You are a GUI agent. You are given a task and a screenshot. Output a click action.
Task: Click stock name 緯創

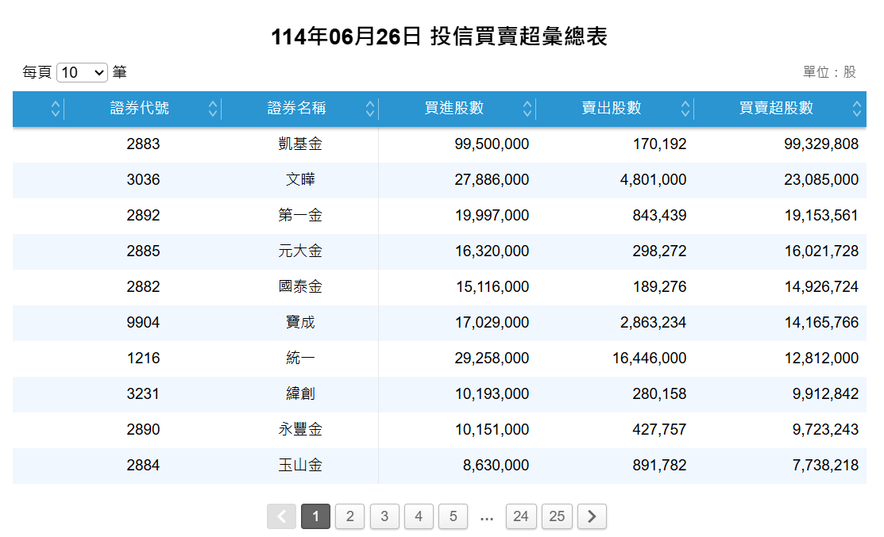coord(300,394)
